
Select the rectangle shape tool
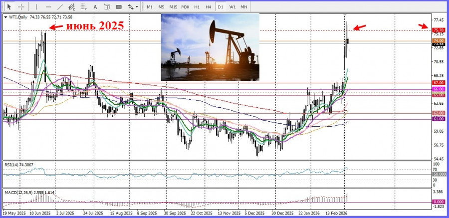tap(119, 7)
